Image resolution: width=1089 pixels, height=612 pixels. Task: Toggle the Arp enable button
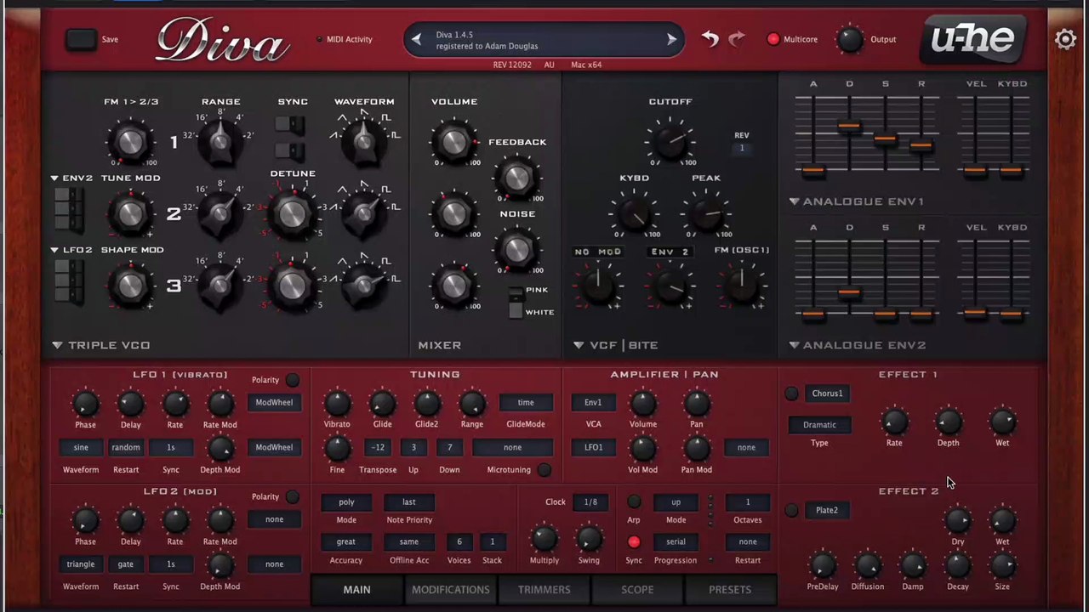634,501
